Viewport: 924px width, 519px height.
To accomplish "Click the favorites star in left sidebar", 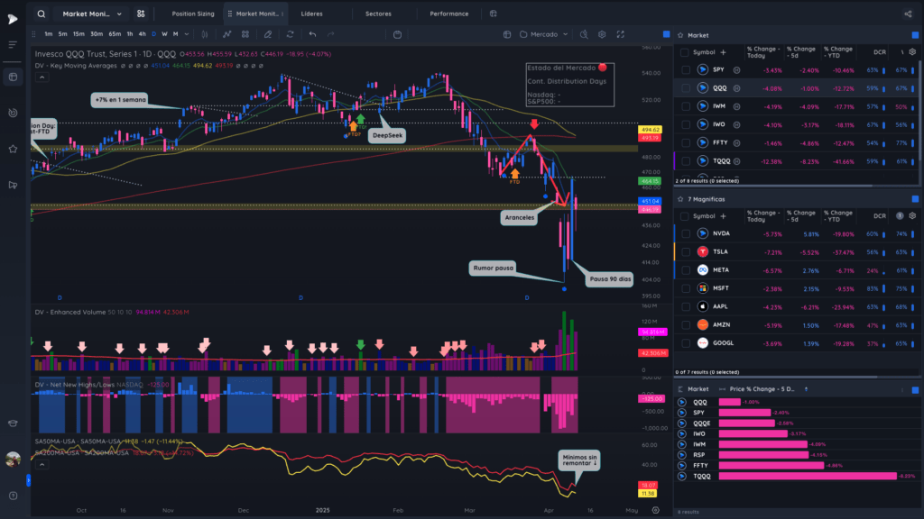I will (13, 149).
